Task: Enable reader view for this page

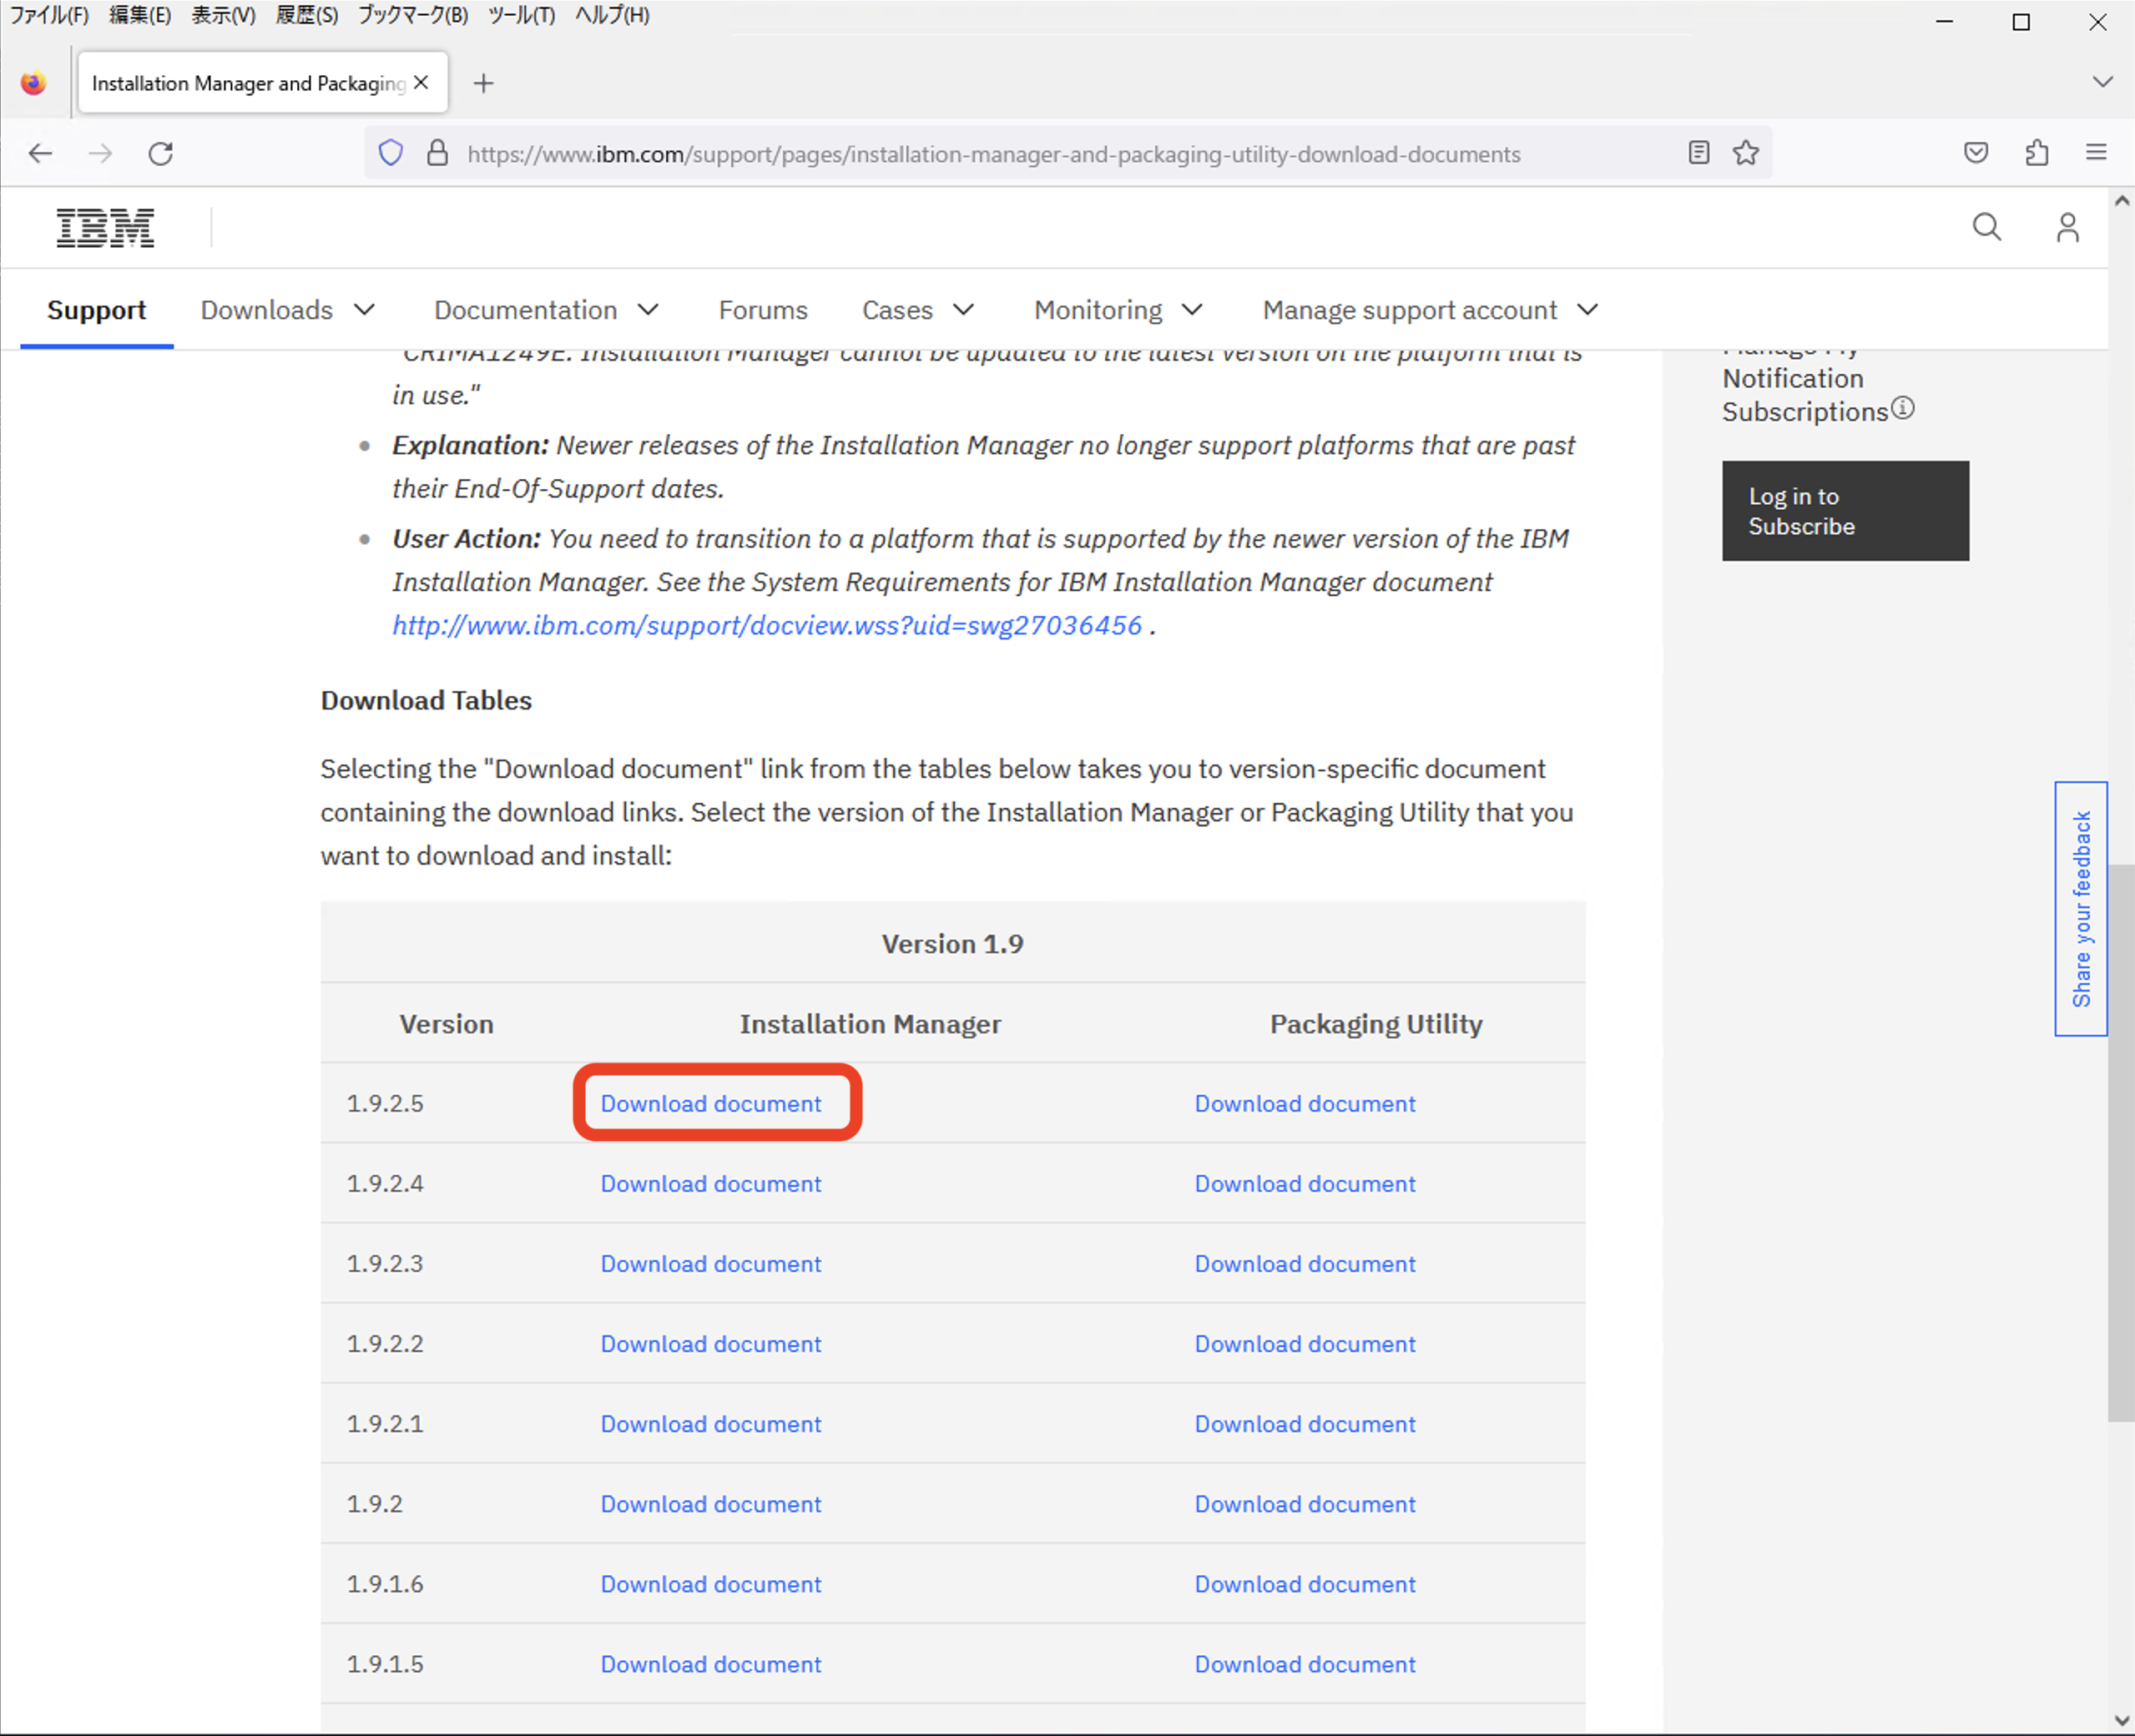Action: click(1698, 153)
